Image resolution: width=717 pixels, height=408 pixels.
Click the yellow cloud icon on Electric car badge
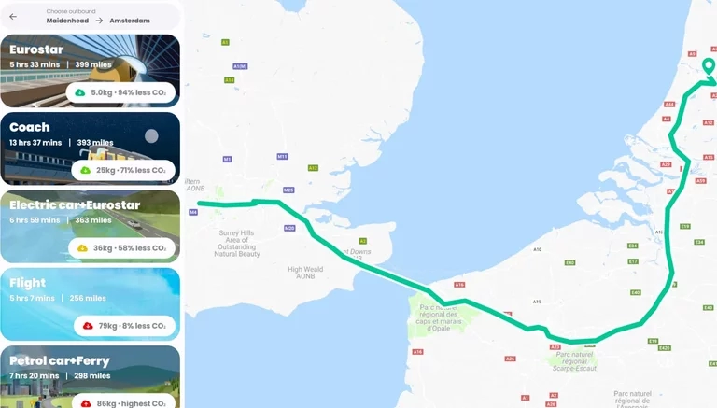82,248
